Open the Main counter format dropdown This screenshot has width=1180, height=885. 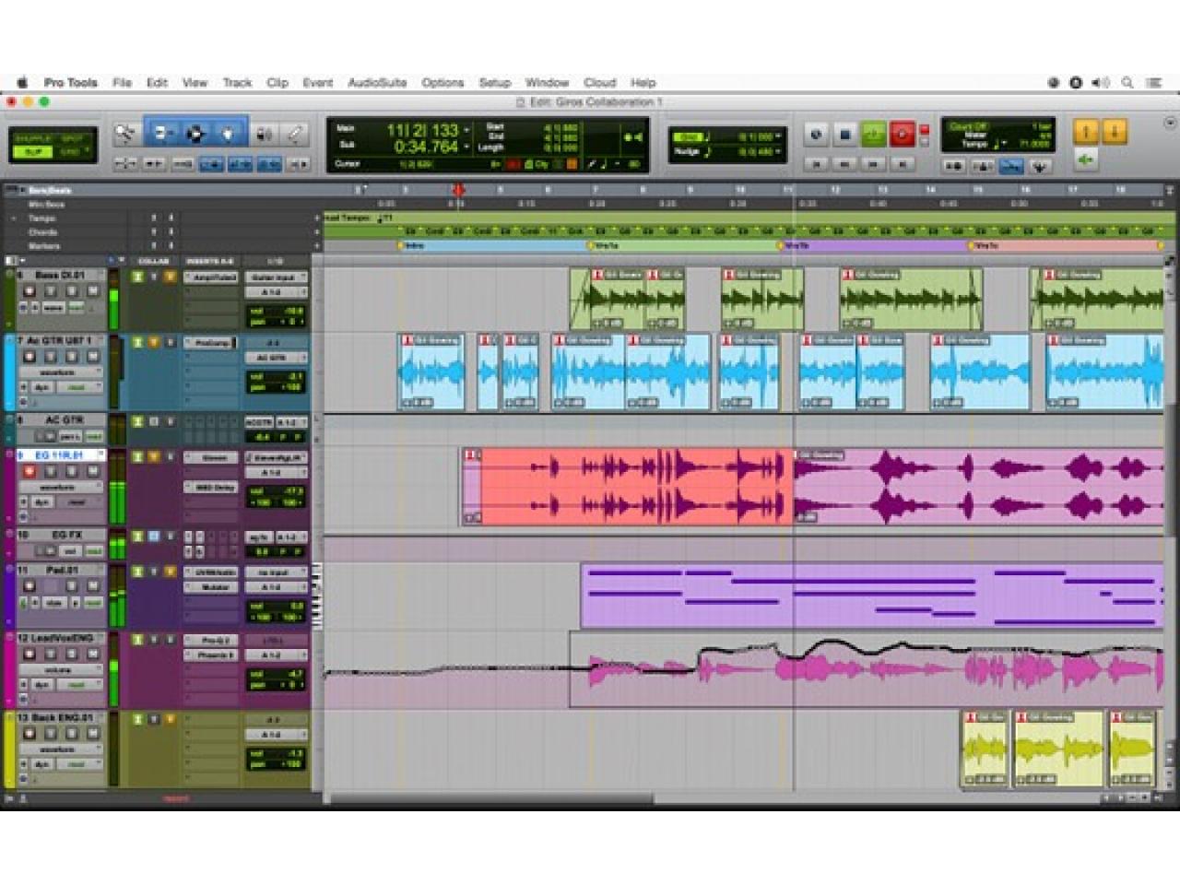[x=466, y=130]
